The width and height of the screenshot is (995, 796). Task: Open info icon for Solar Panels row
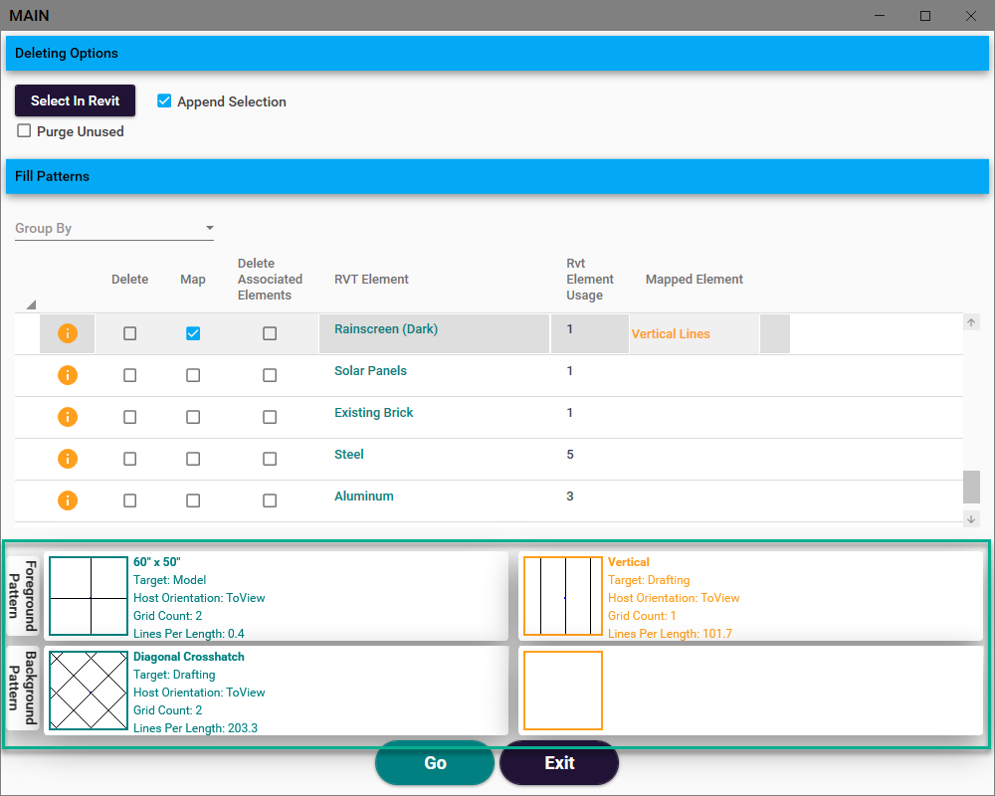[68, 375]
